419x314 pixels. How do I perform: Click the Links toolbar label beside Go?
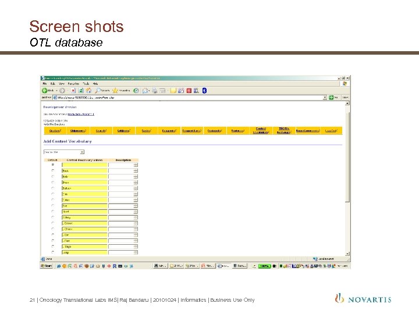coord(346,98)
